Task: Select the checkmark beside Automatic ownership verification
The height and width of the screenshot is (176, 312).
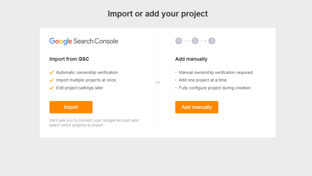Action: (52, 72)
